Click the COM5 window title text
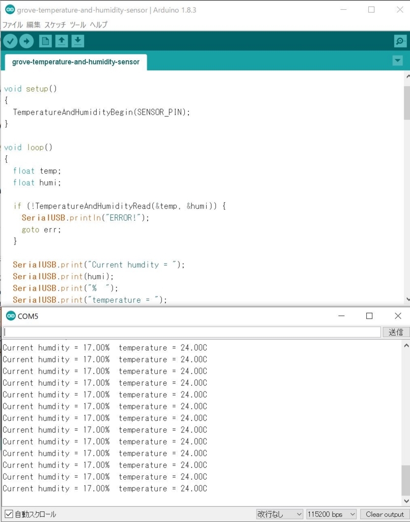Image resolution: width=410 pixels, height=522 pixels. pos(28,316)
